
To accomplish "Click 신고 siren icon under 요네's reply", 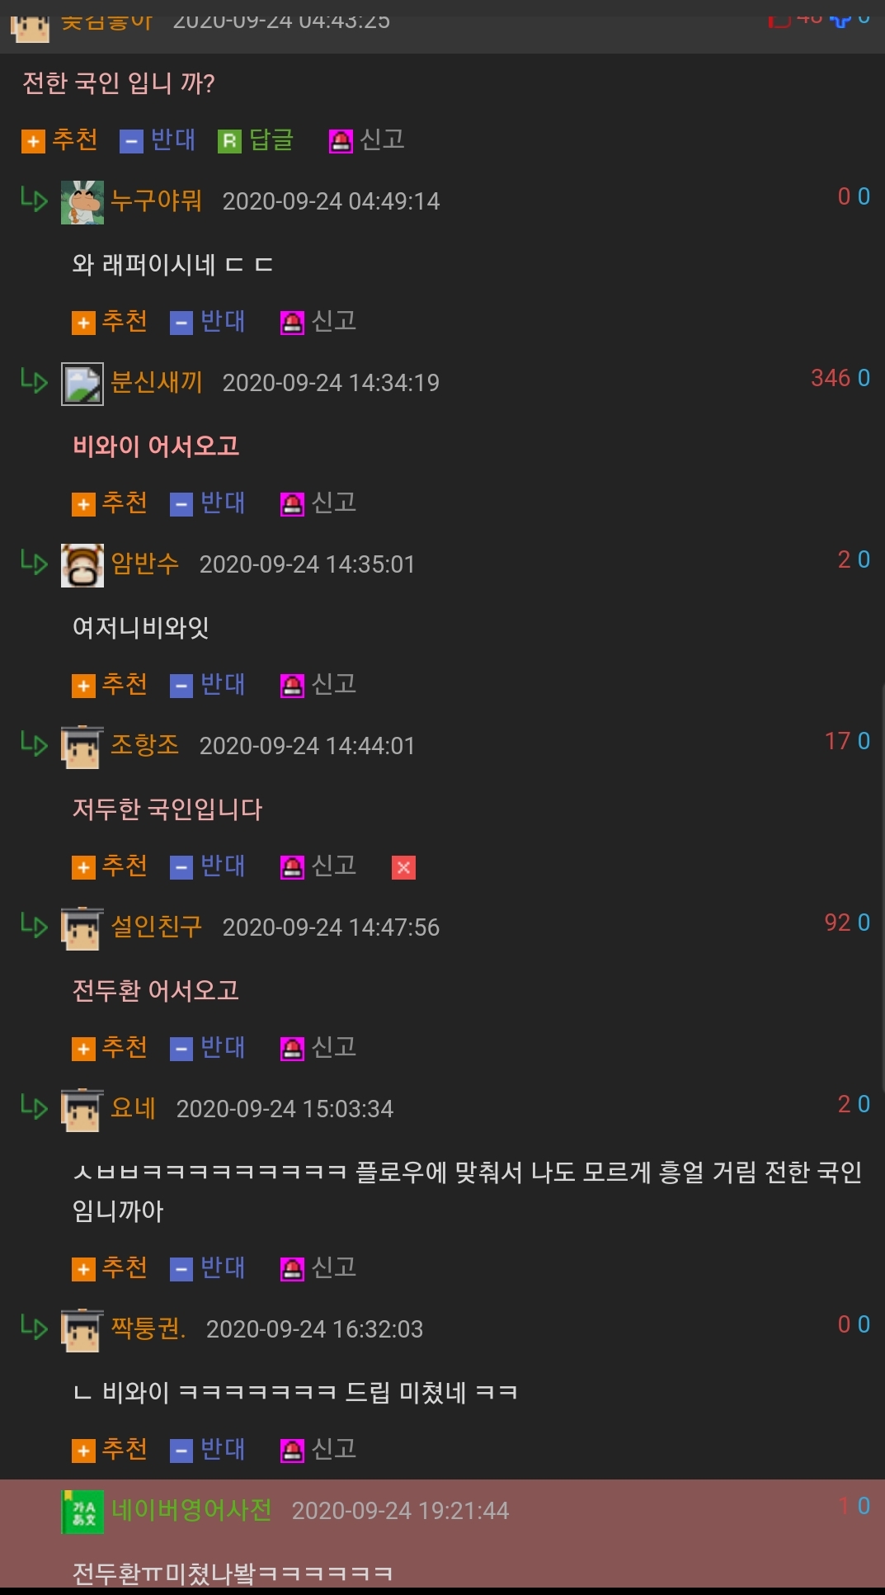I will tap(292, 1269).
